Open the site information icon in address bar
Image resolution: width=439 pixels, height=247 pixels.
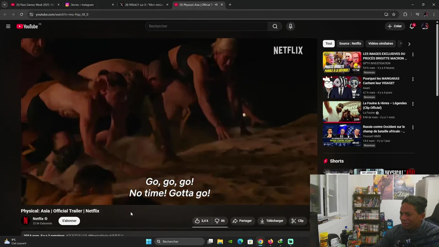(31, 14)
